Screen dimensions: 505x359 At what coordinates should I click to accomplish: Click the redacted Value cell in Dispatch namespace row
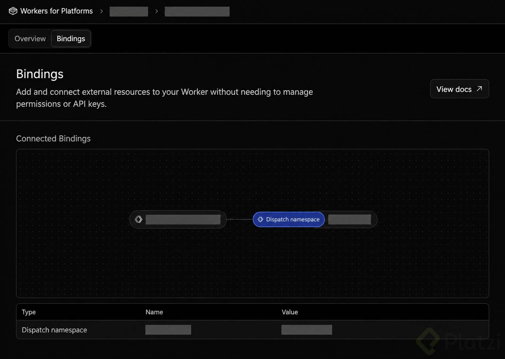tap(307, 330)
